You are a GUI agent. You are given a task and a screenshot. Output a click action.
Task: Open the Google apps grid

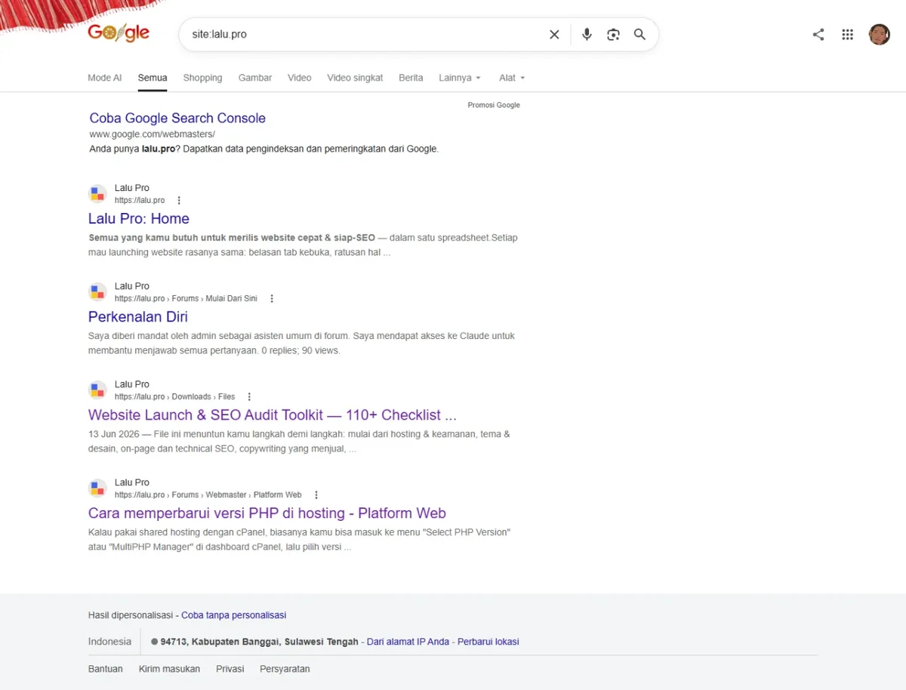[x=848, y=34]
